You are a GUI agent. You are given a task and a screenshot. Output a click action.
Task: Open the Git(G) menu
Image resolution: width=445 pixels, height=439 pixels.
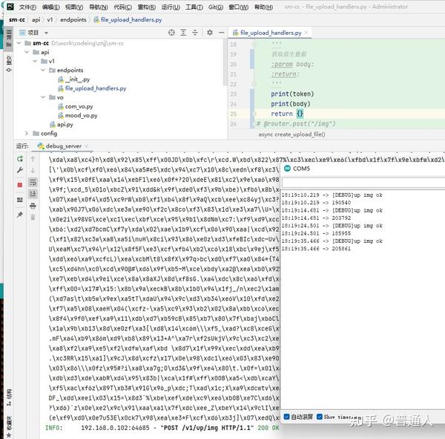(216, 7)
